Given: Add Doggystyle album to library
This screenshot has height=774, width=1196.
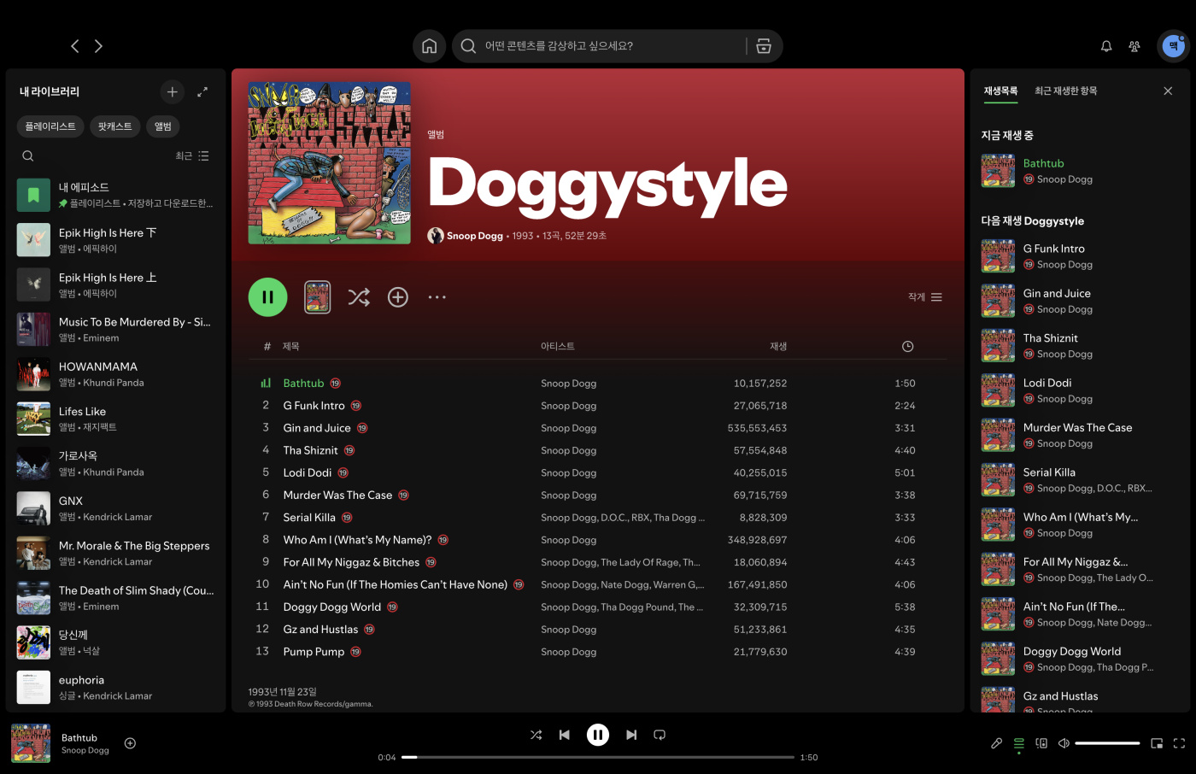Looking at the screenshot, I should 398,297.
